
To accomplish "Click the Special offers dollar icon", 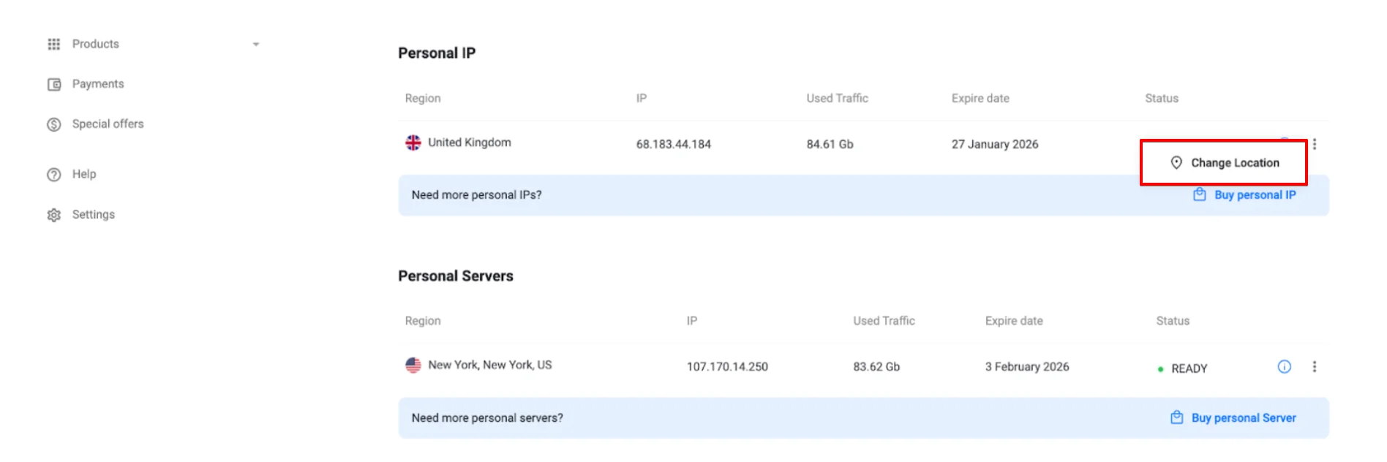I will [53, 125].
